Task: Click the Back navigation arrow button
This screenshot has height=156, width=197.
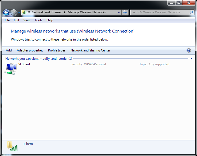Action: click(6, 12)
